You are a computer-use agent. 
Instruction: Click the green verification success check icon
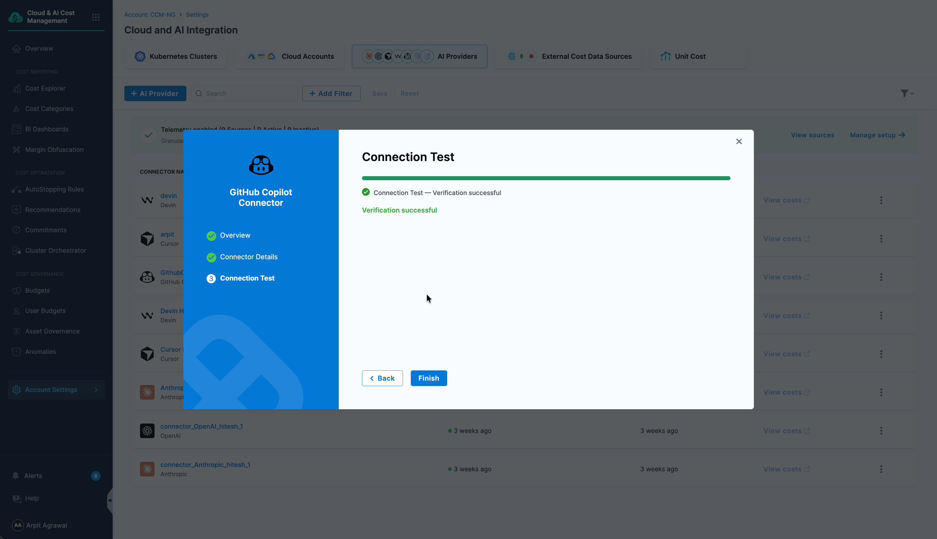coord(366,192)
